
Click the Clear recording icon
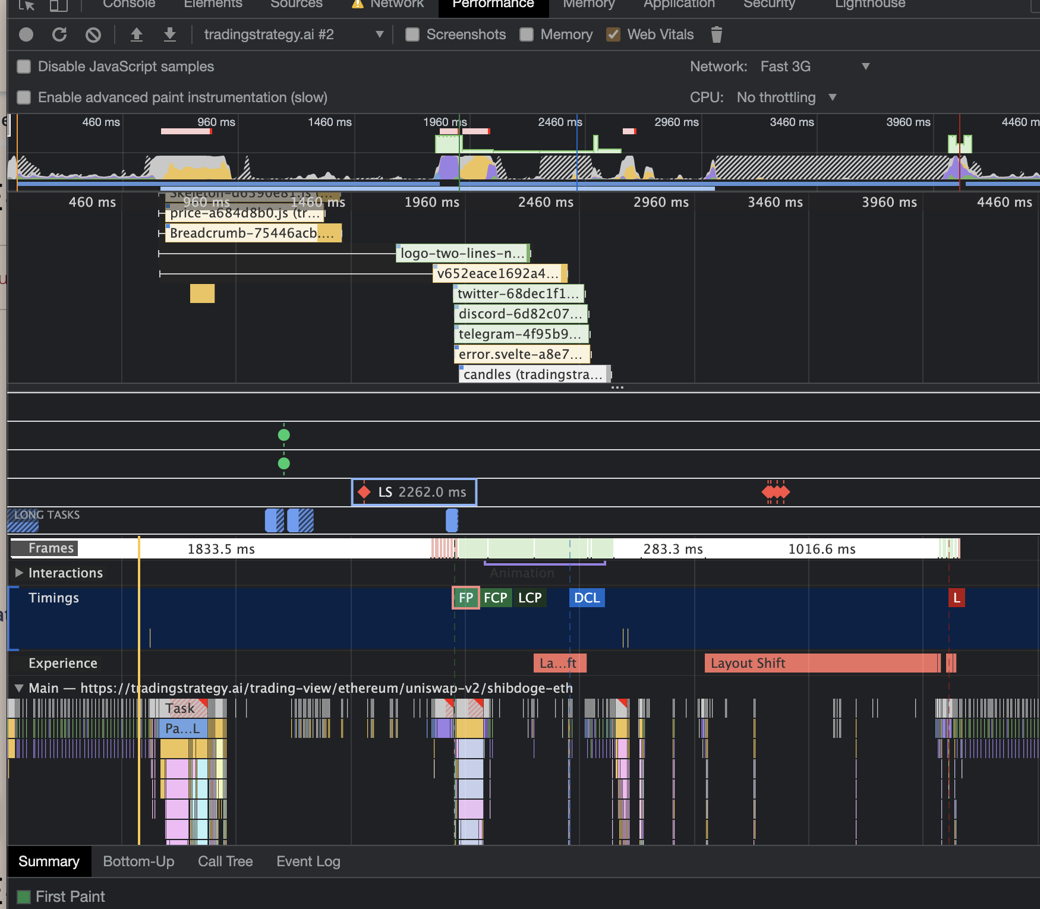coord(93,34)
